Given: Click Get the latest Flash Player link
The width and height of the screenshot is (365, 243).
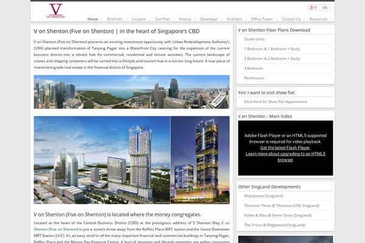Looking at the screenshot, I should tap(285, 148).
